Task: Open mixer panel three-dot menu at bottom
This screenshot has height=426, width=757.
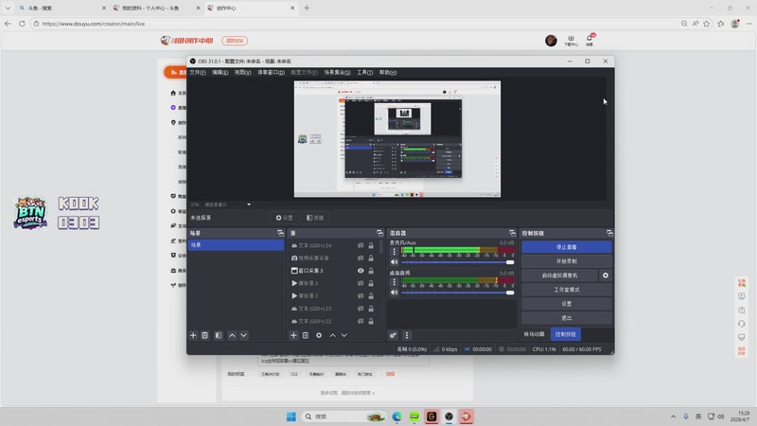Action: point(407,335)
